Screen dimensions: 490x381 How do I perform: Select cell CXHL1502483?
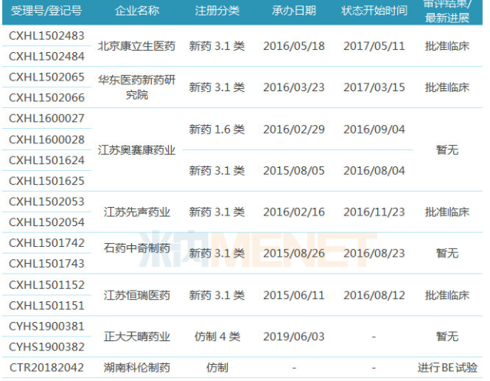point(47,36)
